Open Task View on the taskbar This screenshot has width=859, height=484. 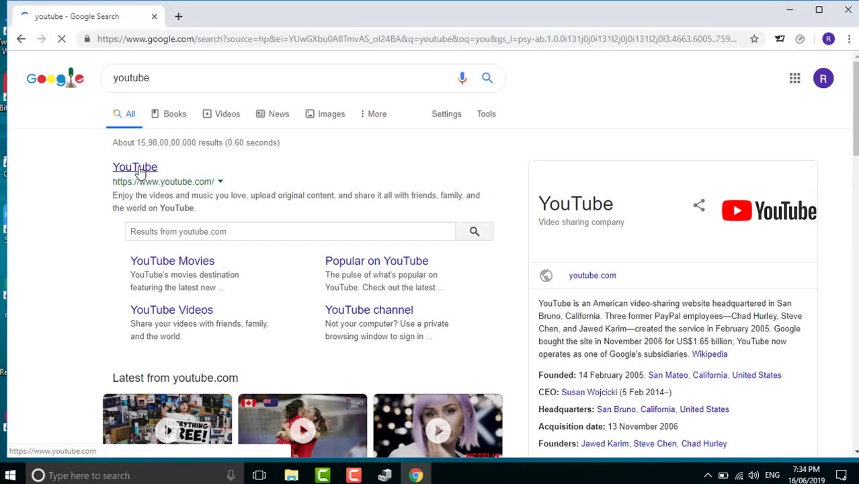pyautogui.click(x=259, y=475)
